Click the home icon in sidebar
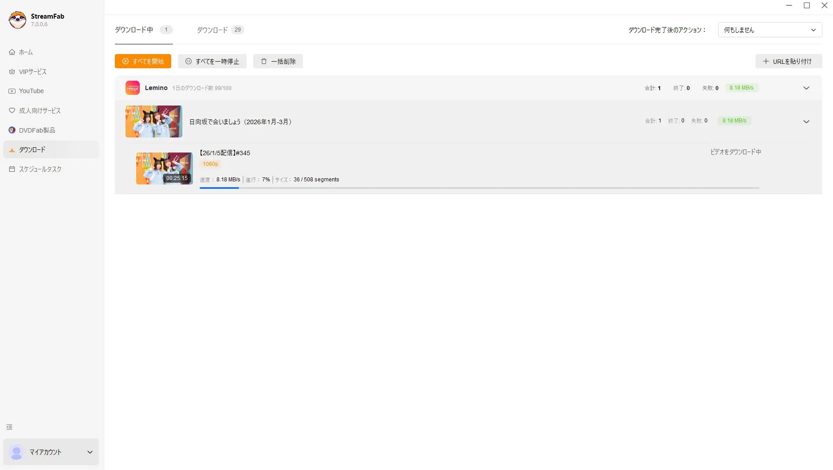 [x=12, y=52]
